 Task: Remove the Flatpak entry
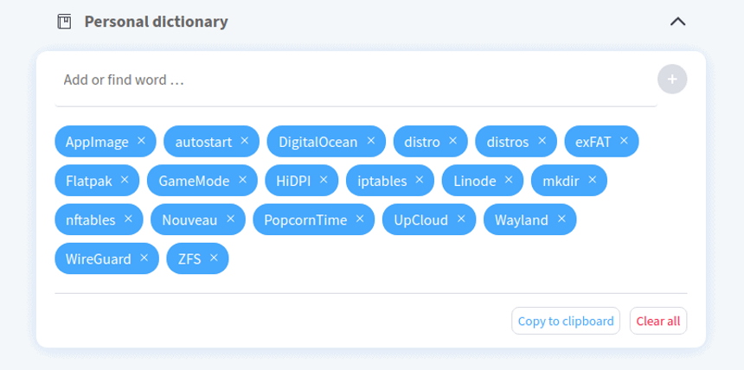click(x=125, y=180)
